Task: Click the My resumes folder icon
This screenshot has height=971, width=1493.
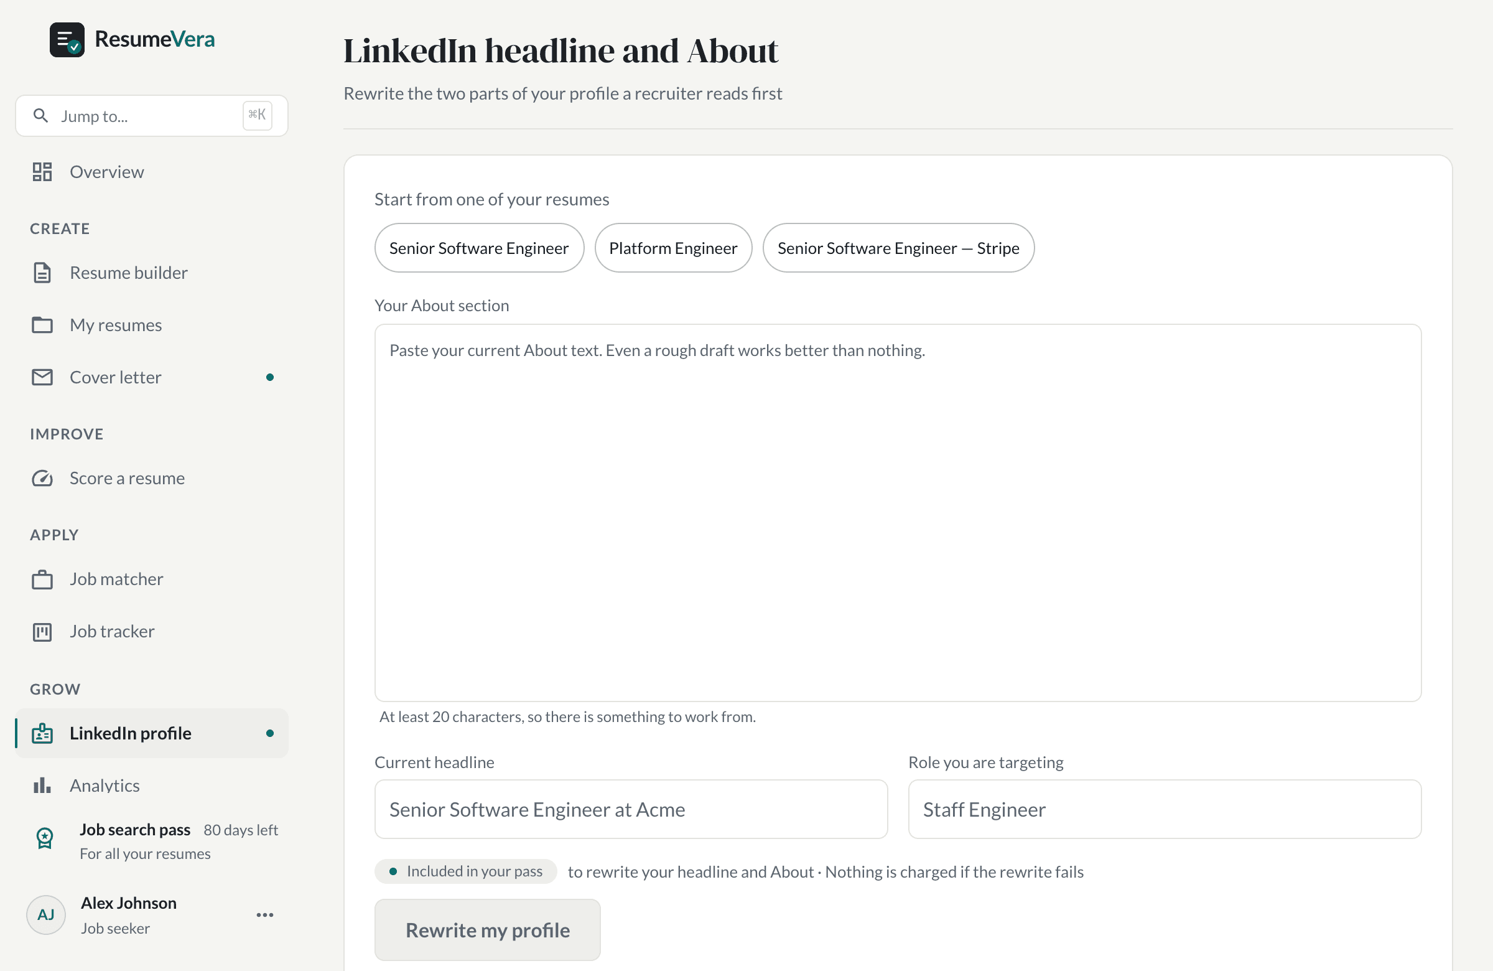Action: [x=42, y=324]
